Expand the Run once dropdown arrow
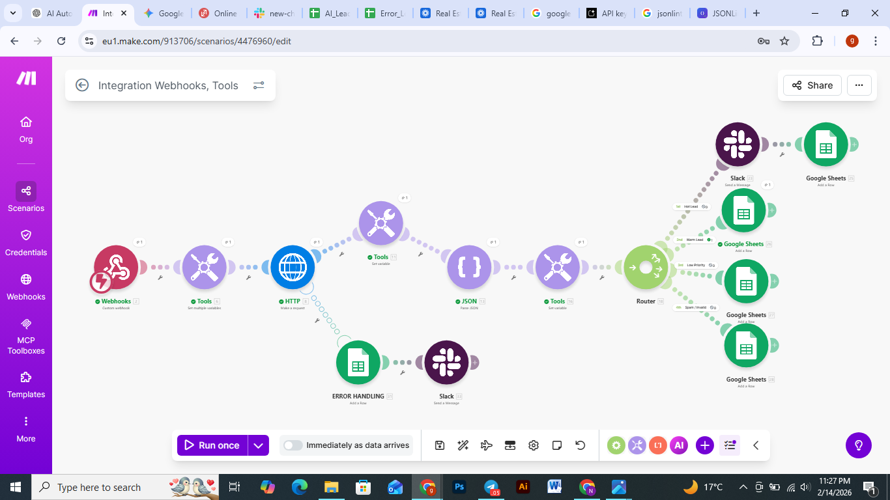The width and height of the screenshot is (890, 500). point(259,445)
